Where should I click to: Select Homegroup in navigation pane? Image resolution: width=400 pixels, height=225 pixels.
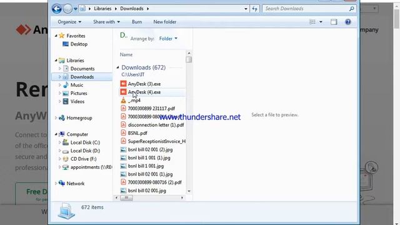[79, 118]
